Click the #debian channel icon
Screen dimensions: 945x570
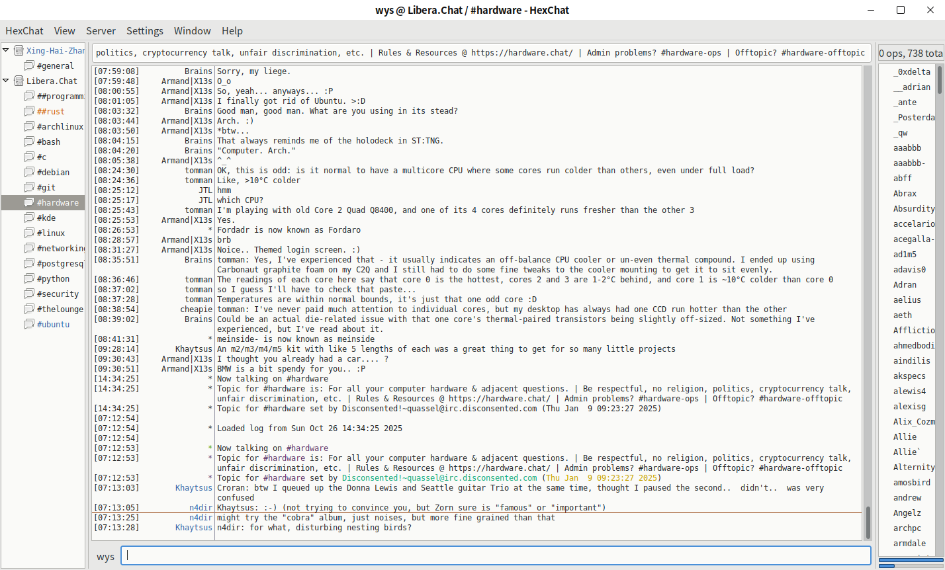[x=29, y=173]
